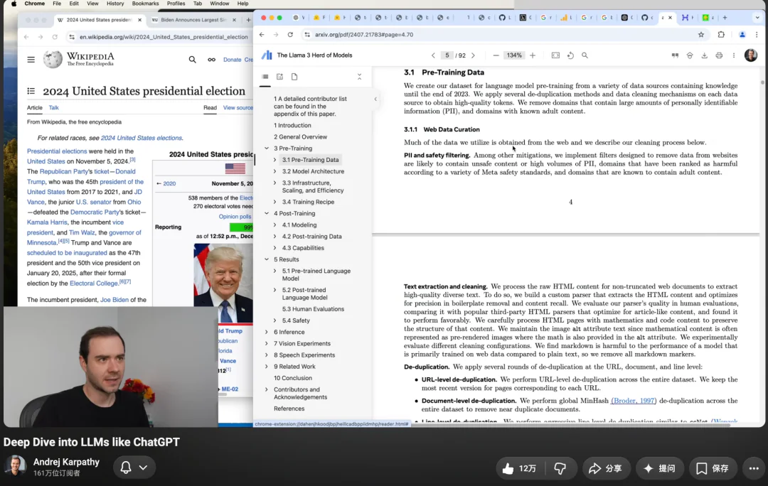The height and width of the screenshot is (486, 768).
Task: Jump to References in outline
Action: point(289,409)
